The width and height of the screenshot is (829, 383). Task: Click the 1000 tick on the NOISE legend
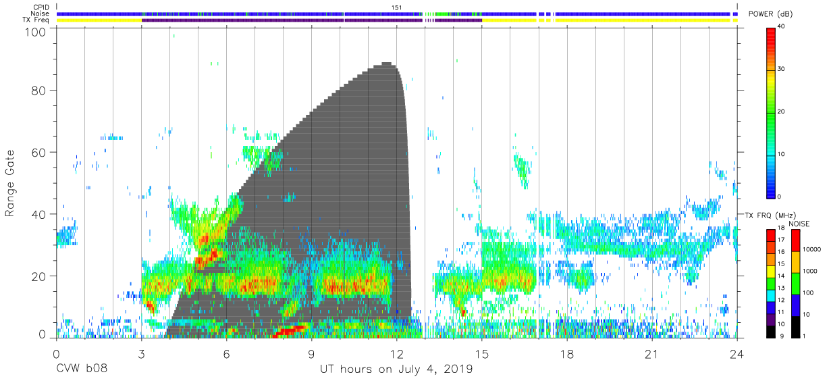[809, 271]
